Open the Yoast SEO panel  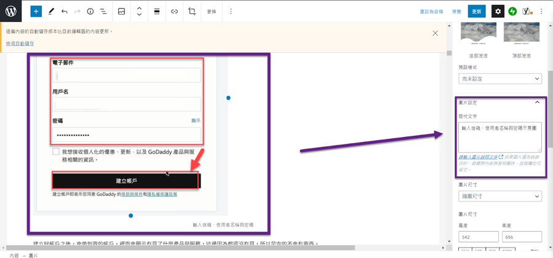[527, 11]
